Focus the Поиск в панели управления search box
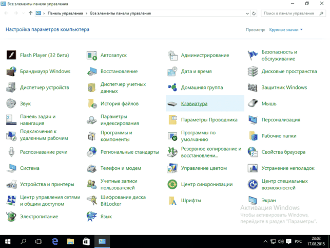 [293, 13]
